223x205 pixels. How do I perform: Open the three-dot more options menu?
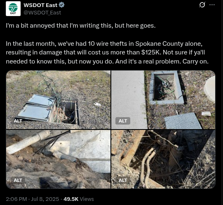(212, 5)
